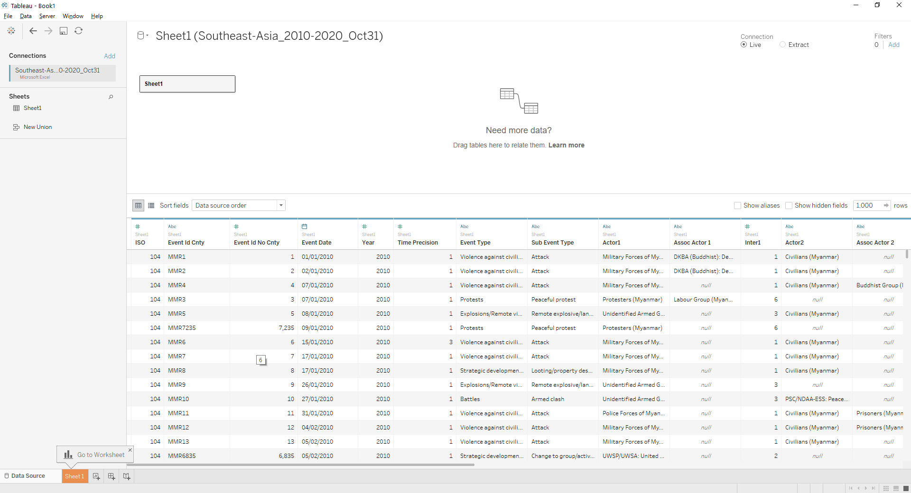Save the workbook using the toolbar icon
911x493 pixels.
pos(64,31)
